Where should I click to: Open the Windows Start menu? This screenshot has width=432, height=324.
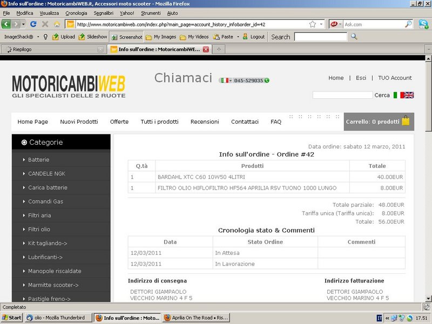[x=11, y=318]
